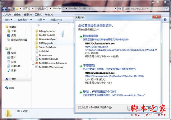Click destination path C:\Moldex3D\Moldex3DLMSR text
Image resolution: width=171 pixels, height=120 pixels.
pyautogui.click(x=126, y=76)
